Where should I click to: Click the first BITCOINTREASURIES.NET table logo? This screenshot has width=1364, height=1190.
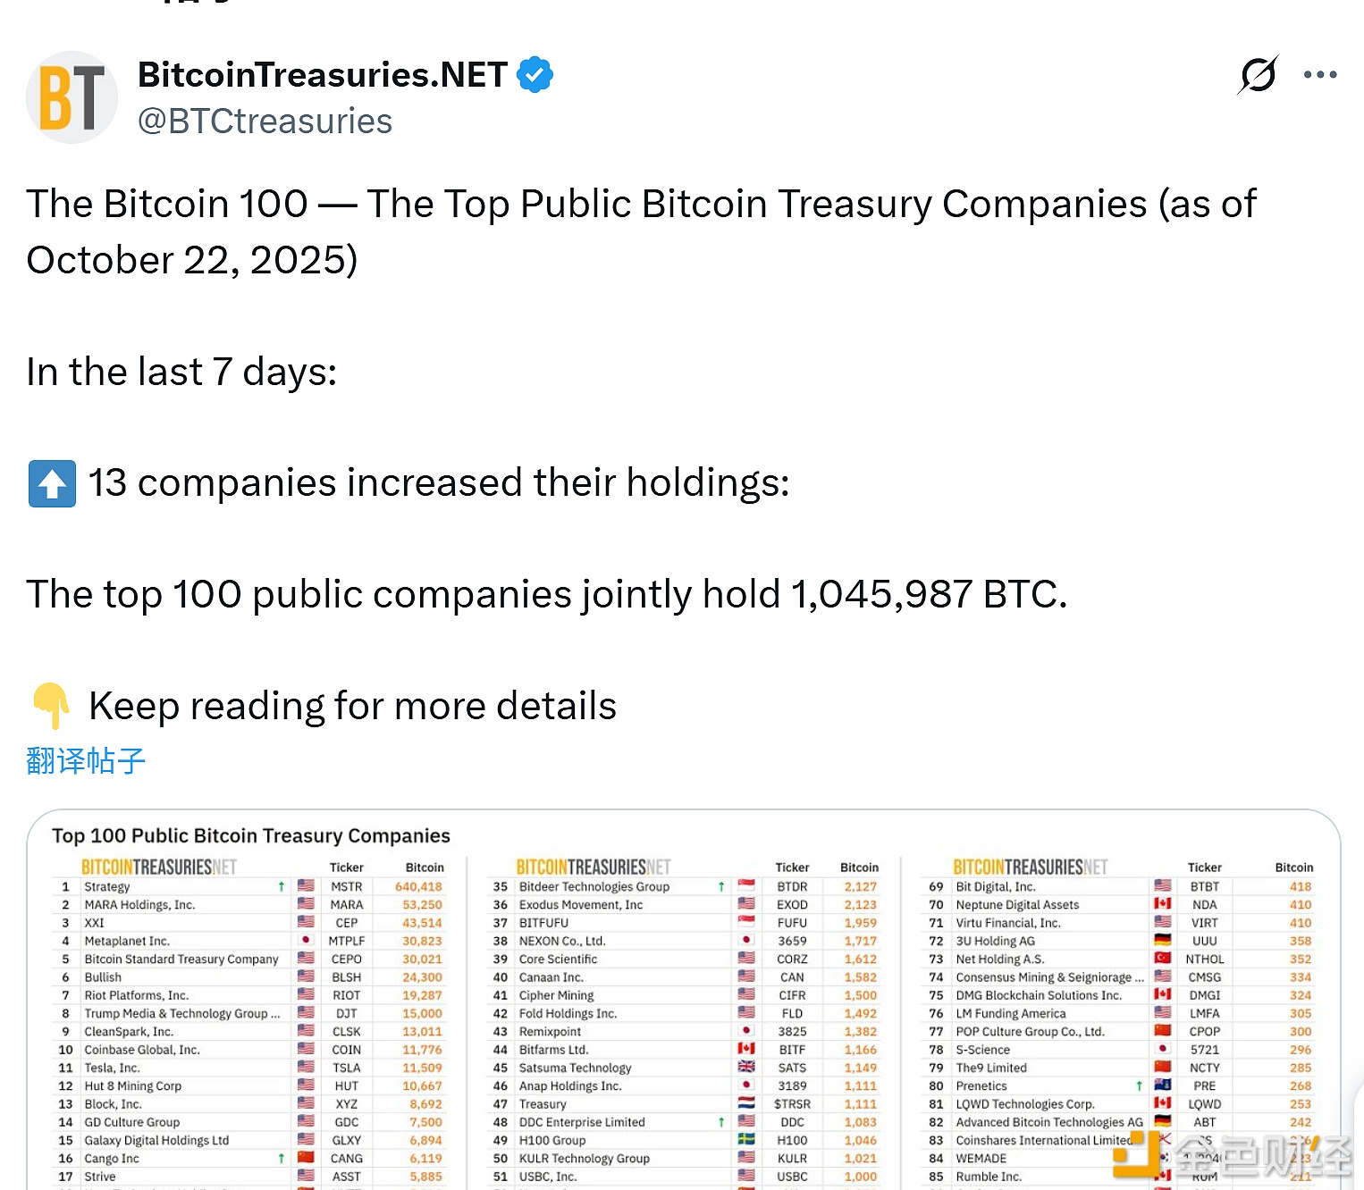click(x=159, y=867)
